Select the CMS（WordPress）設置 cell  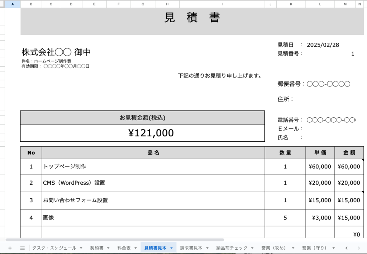(153, 183)
